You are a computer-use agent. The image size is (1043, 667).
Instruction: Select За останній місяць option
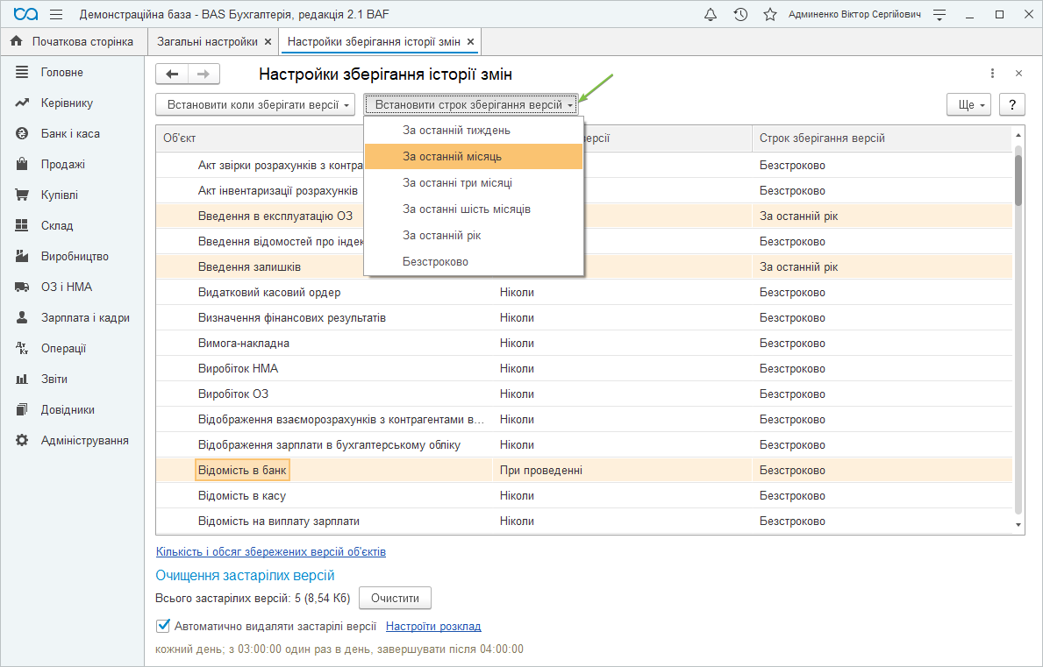(x=452, y=157)
